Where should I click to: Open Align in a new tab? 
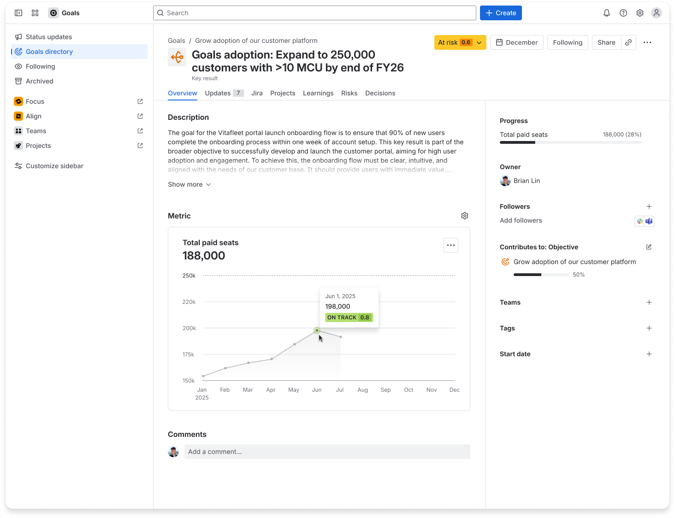click(x=140, y=116)
